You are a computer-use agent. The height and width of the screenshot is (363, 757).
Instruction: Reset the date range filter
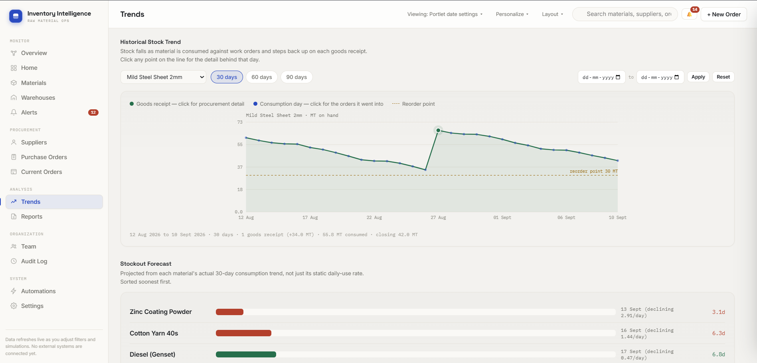723,77
